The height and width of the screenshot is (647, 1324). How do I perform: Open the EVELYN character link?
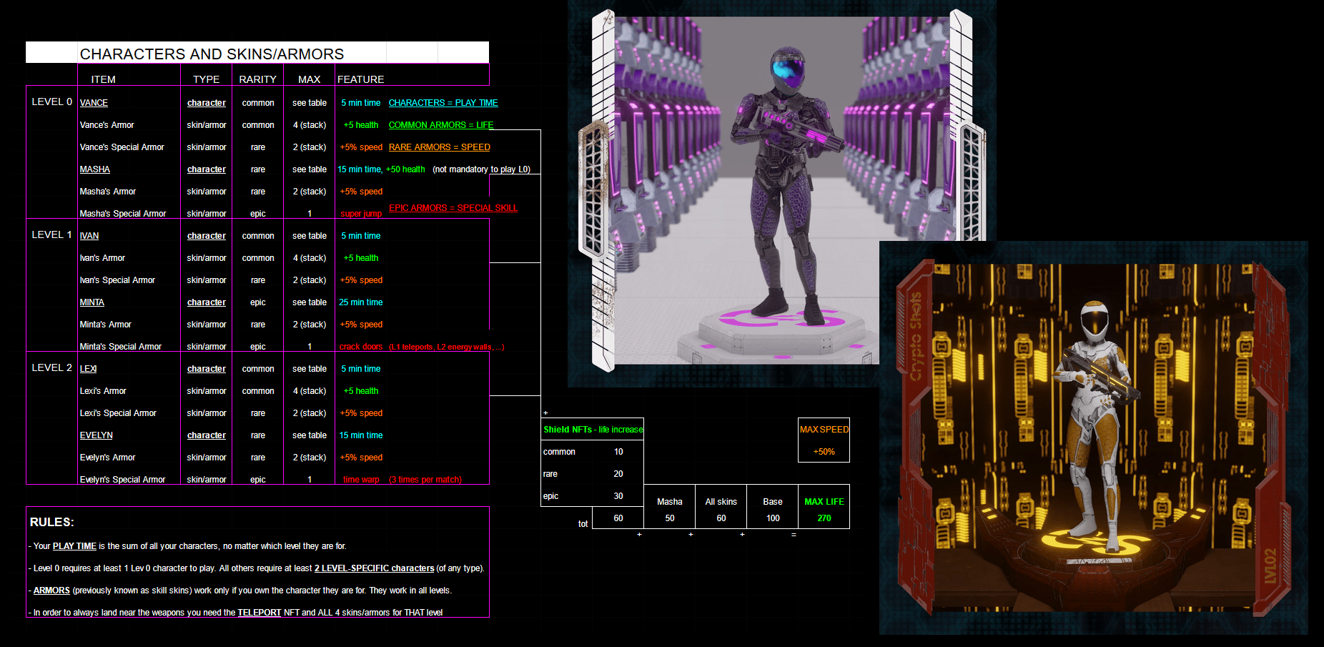click(96, 435)
